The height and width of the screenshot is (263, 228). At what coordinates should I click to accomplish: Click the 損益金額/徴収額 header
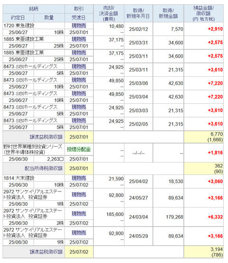pos(203,13)
